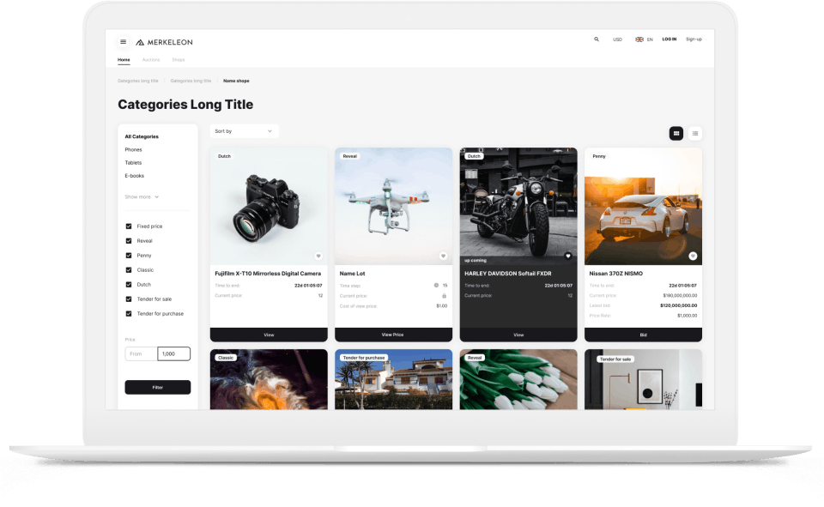Image resolution: width=824 pixels, height=507 pixels.
Task: Click the LOG IN link
Action: (669, 39)
